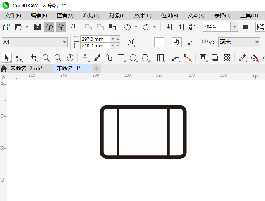265x201 pixels.
Task: Switch to the 未命名 -2.cdr* document tab
Action: coord(26,68)
